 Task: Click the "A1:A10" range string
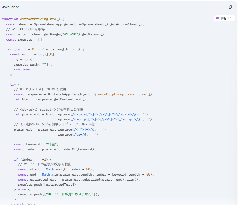click(x=69, y=34)
